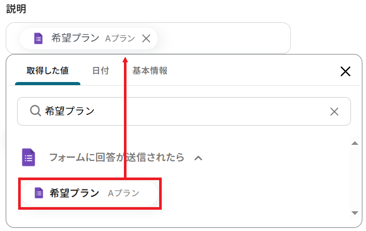Click the Google Forms icon in description chip

click(38, 38)
